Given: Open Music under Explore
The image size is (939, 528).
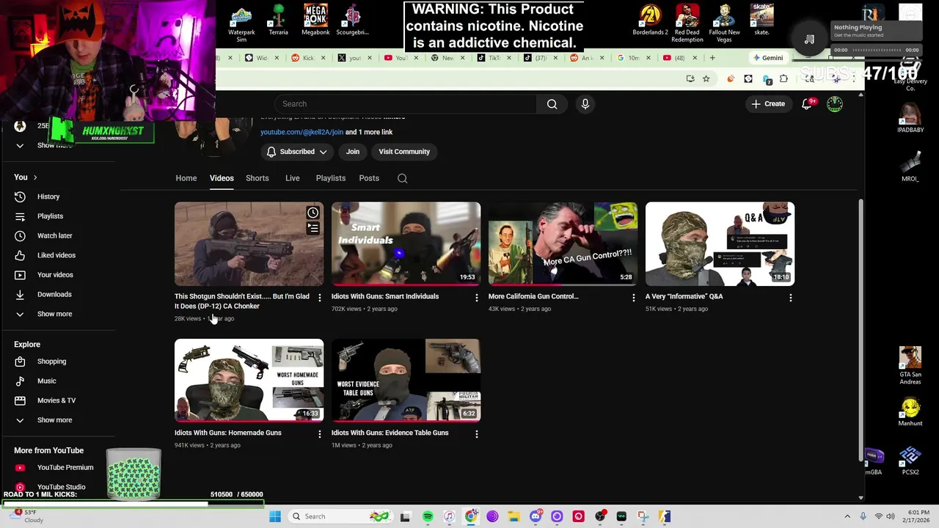Looking at the screenshot, I should pos(46,381).
